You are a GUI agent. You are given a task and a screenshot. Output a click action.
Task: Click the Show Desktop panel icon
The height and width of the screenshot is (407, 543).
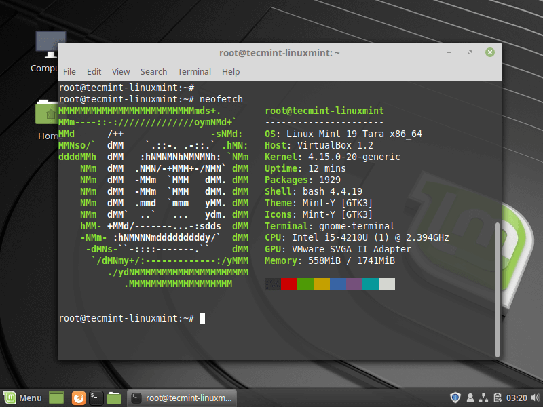click(56, 398)
